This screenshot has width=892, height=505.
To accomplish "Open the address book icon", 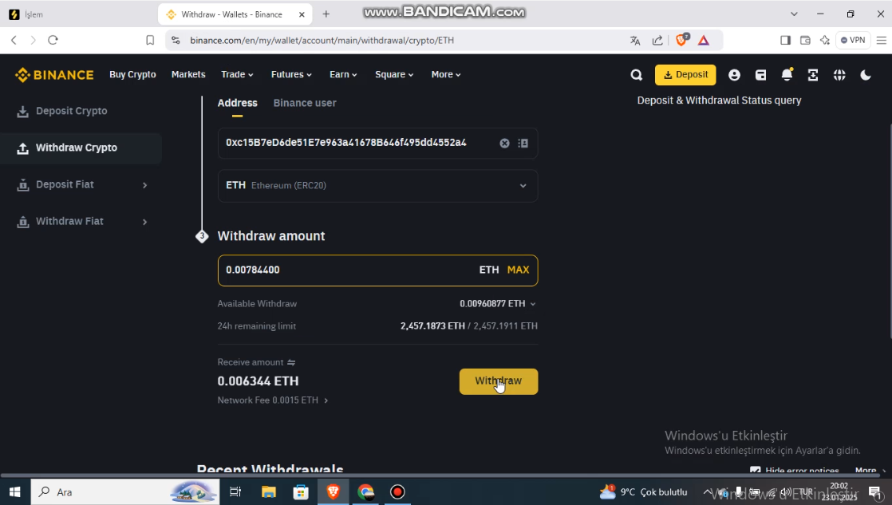I will (523, 144).
